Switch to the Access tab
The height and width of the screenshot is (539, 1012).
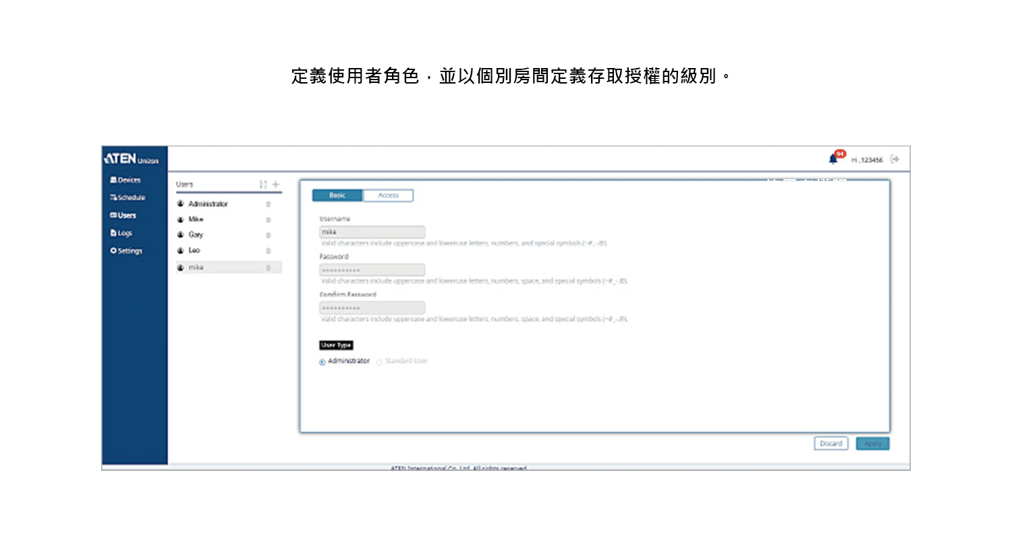click(x=389, y=195)
